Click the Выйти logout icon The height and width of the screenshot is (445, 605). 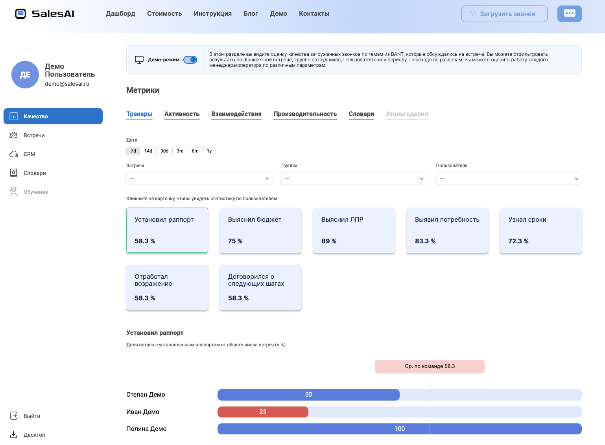pos(13,416)
